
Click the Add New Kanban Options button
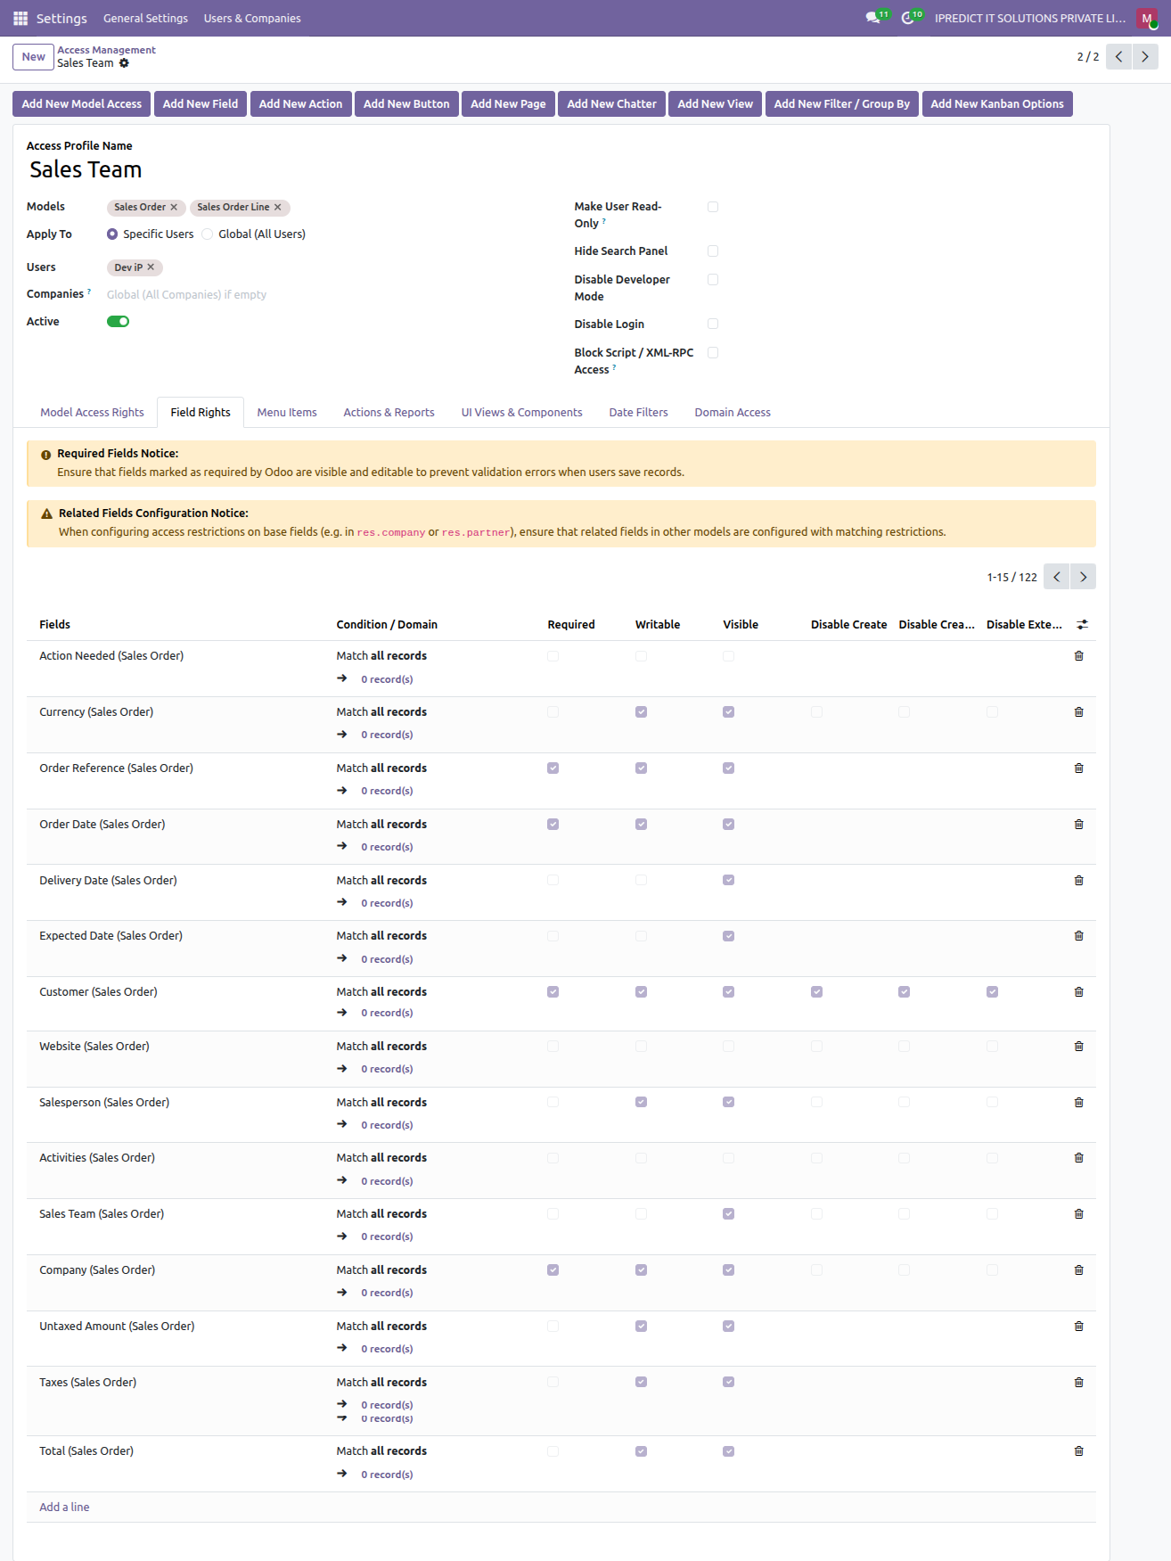pos(997,104)
